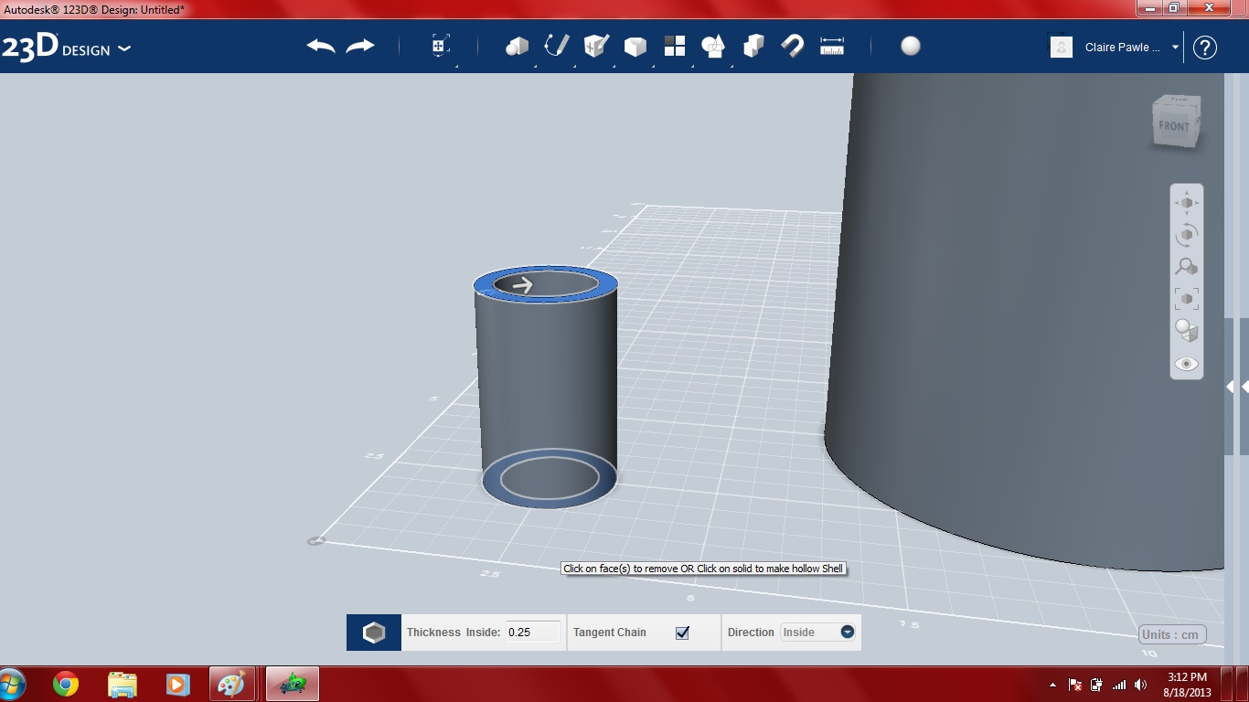Click the battery power tray icon
Screen dimensions: 1249x702
[x=1096, y=685]
